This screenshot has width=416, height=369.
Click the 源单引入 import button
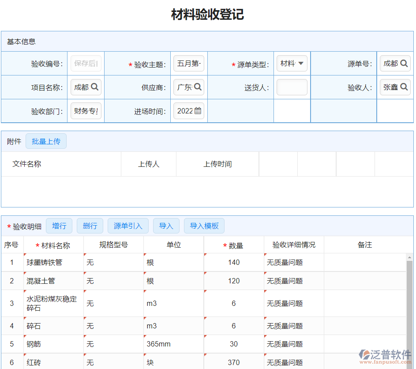pyautogui.click(x=128, y=226)
